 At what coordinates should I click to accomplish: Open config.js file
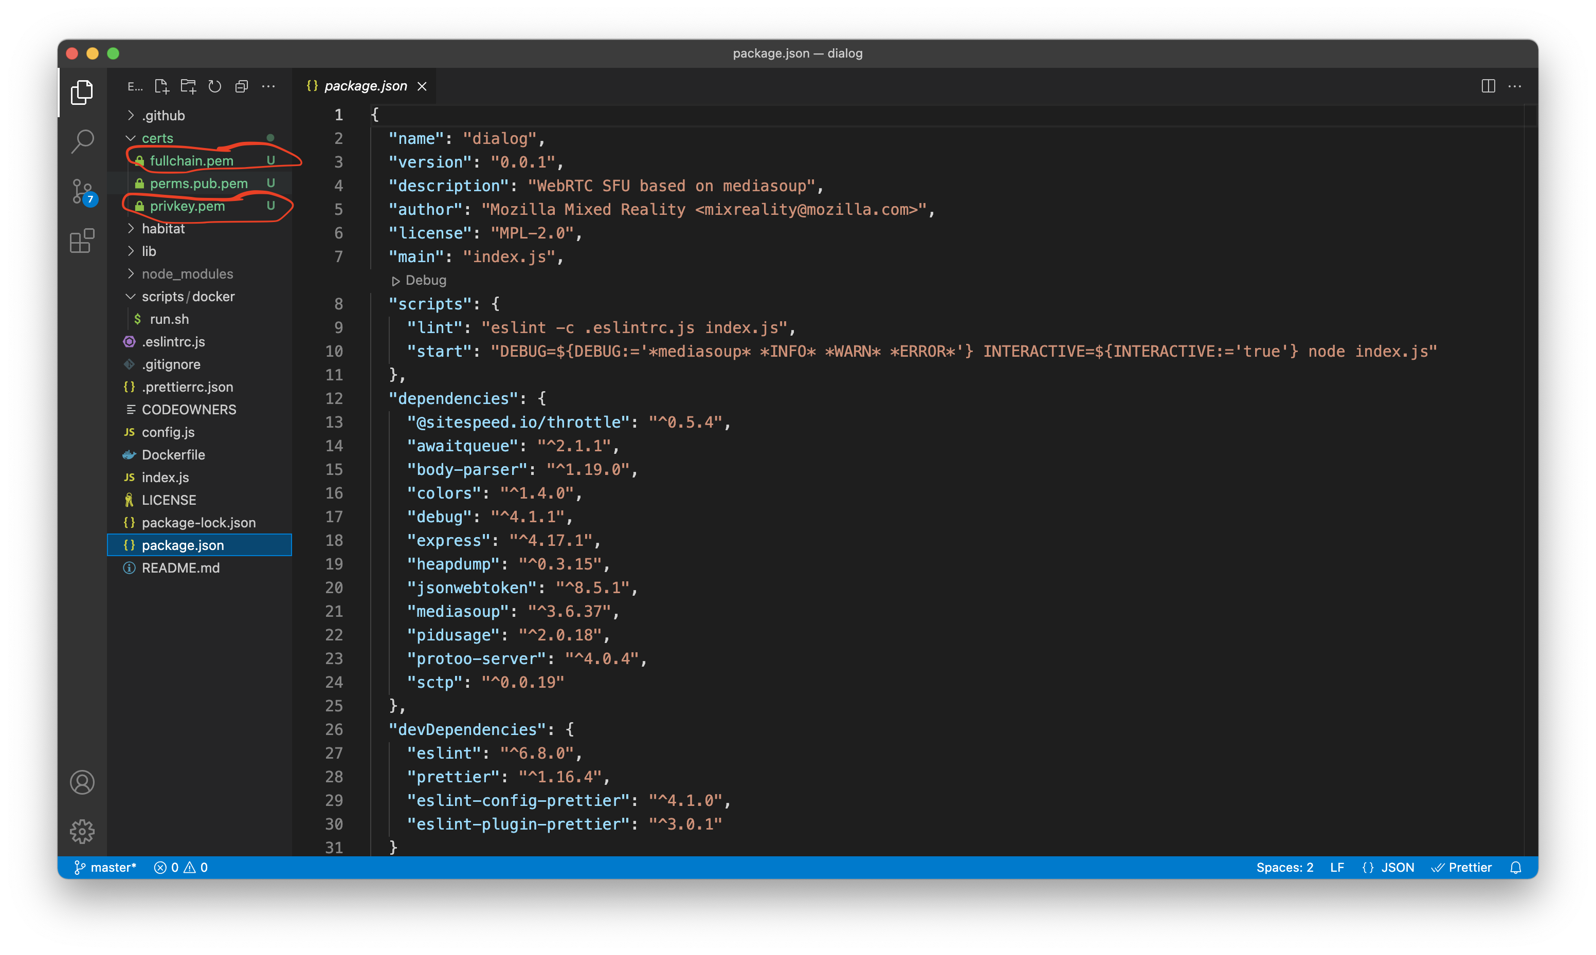[199, 432]
